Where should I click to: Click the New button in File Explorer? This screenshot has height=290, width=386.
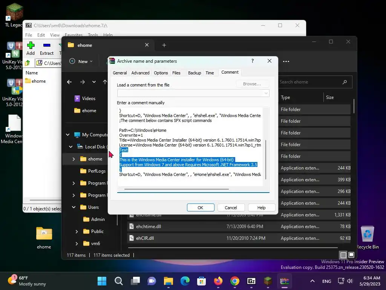click(x=81, y=62)
